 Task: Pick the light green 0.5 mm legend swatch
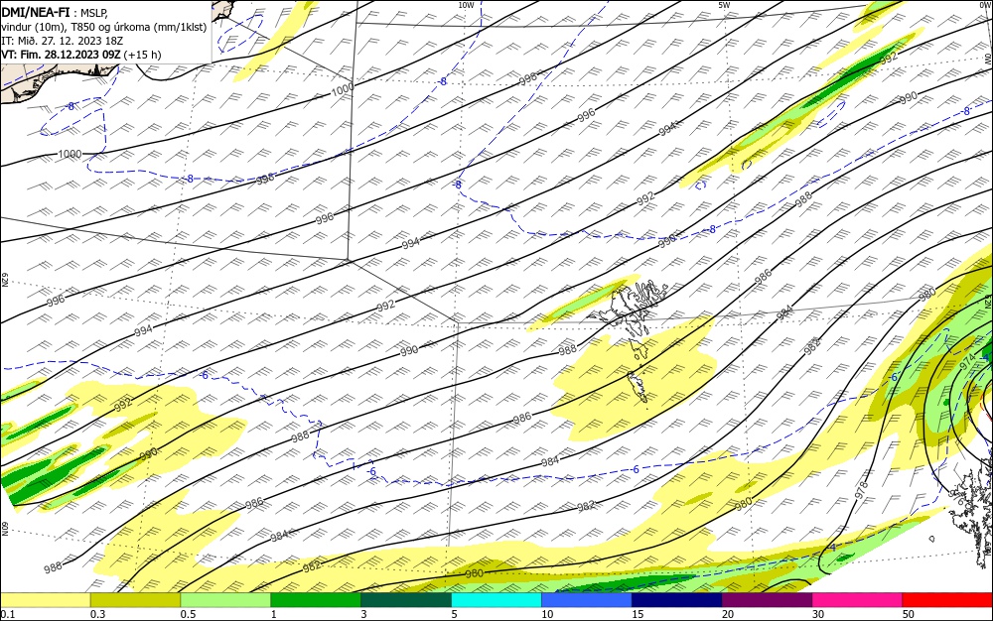click(x=225, y=600)
